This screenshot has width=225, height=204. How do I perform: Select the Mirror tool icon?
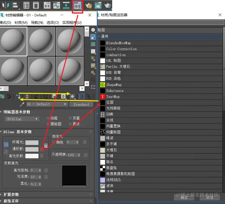pos(6,5)
